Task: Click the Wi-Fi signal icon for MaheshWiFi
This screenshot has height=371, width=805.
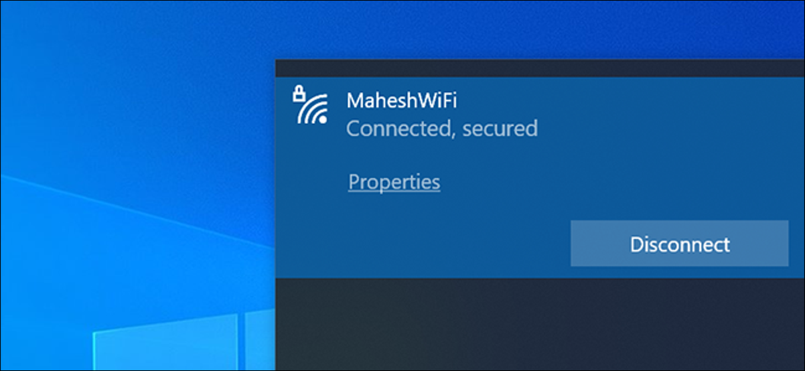Action: 312,109
